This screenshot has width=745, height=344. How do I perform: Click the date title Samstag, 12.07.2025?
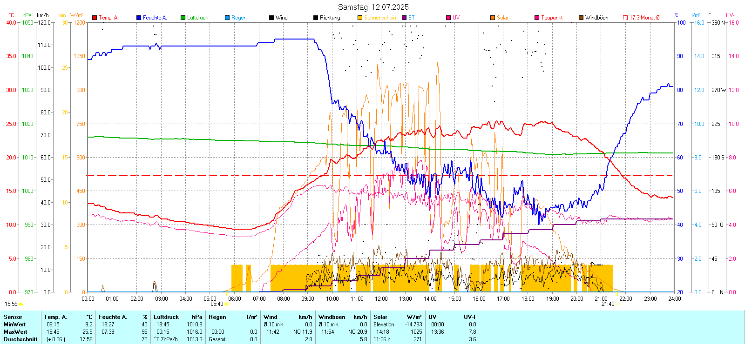pyautogui.click(x=373, y=7)
